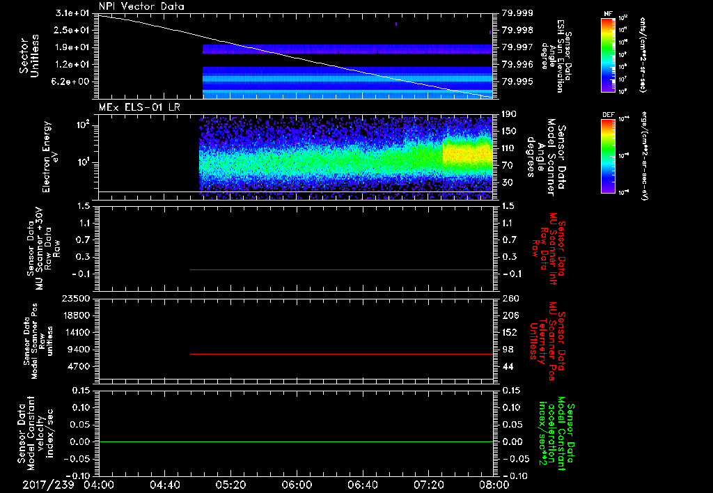The height and width of the screenshot is (493, 713).
Task: Click the red 'MU Scanner Pos Telemetry' title
Action: pos(547,341)
